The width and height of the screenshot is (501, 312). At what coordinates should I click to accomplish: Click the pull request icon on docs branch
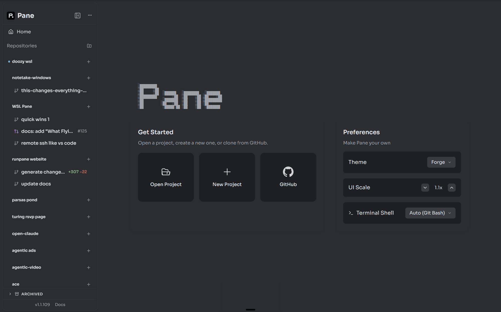[x=16, y=131]
